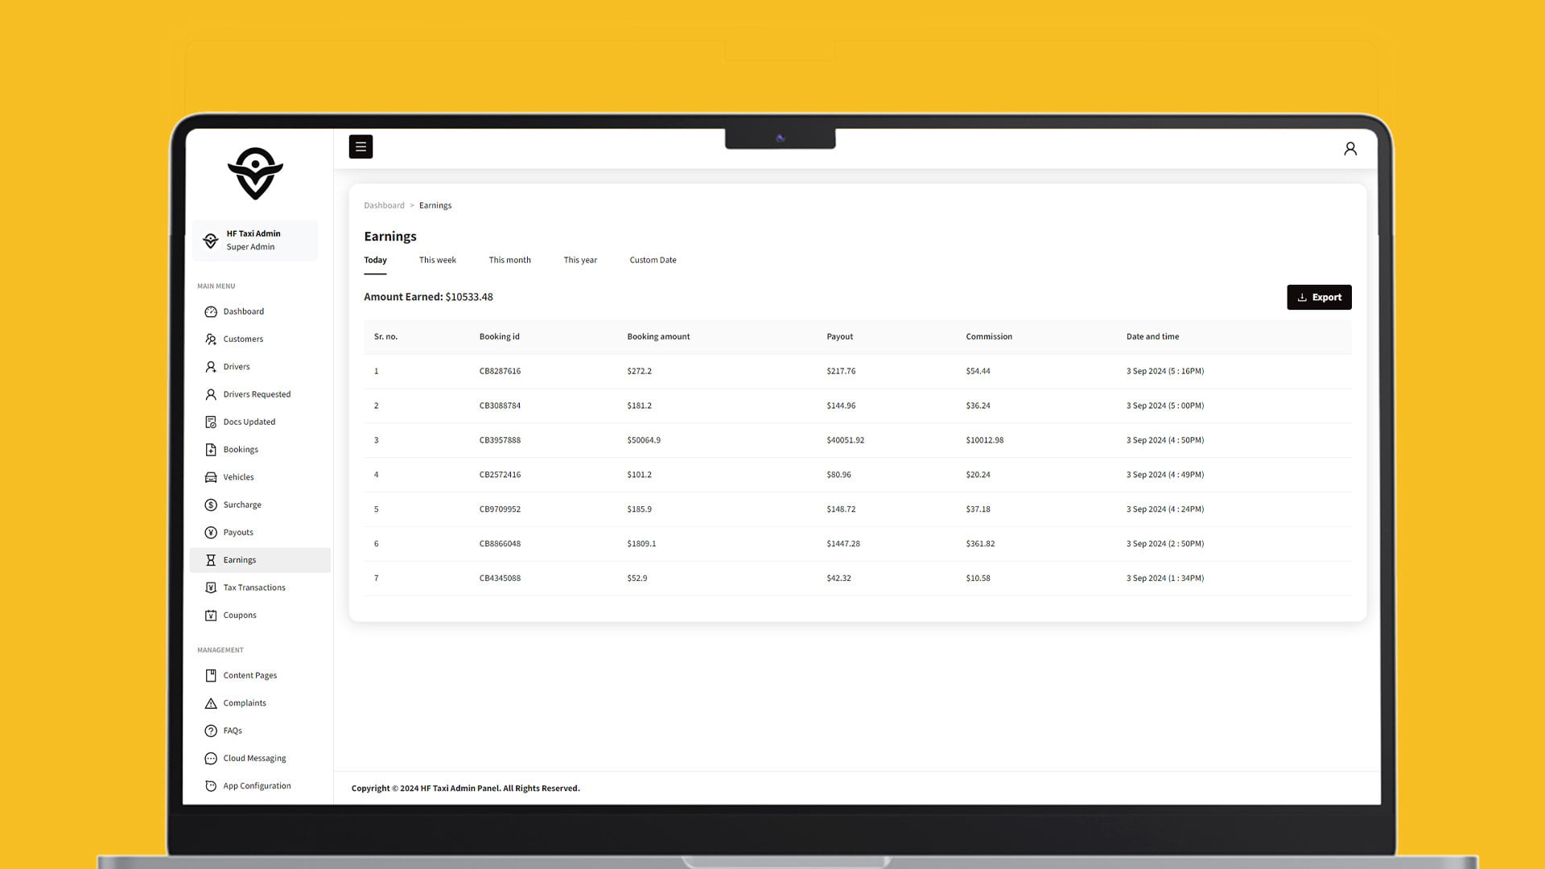Viewport: 1545px width, 869px height.
Task: Select the Surcharge dollar icon
Action: click(211, 505)
